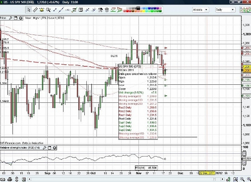The image size is (251, 182).
Task: Open the alert bell tool
Action: point(42,10)
